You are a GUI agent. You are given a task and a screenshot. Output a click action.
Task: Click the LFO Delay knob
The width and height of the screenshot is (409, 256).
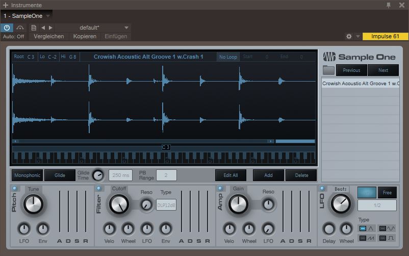[329, 229]
